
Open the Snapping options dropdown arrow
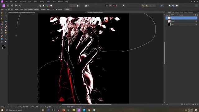tap(117, 6)
